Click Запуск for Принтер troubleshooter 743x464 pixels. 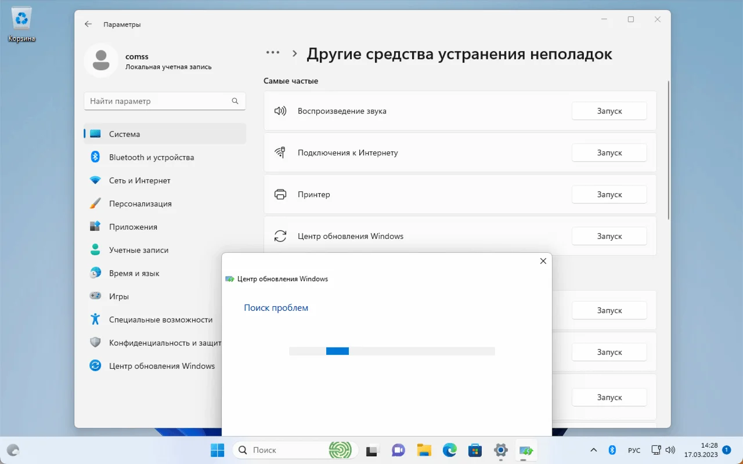pyautogui.click(x=609, y=194)
